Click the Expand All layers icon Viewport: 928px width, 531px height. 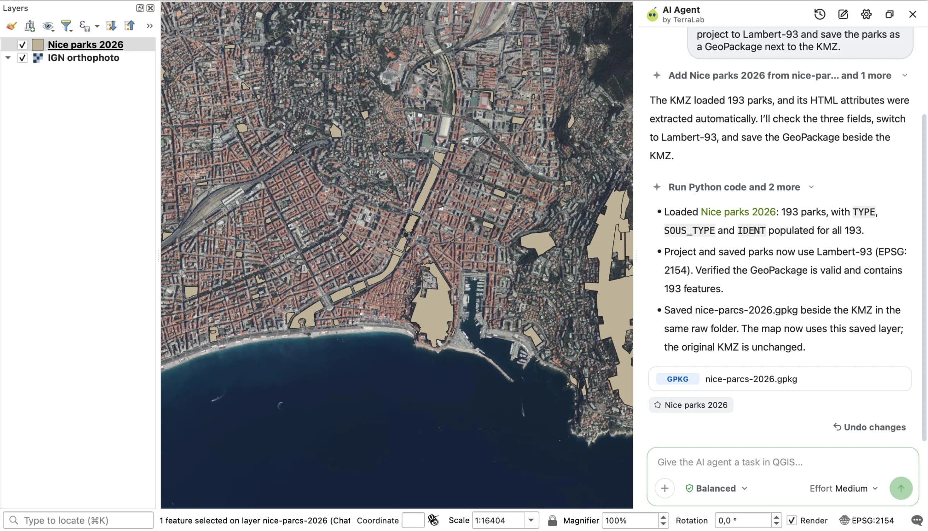(111, 26)
